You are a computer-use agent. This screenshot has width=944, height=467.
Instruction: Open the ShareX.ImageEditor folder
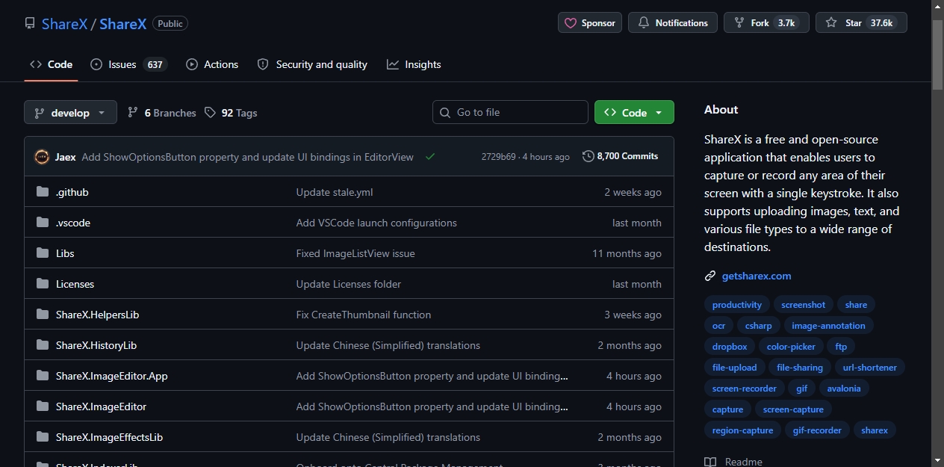coord(101,406)
